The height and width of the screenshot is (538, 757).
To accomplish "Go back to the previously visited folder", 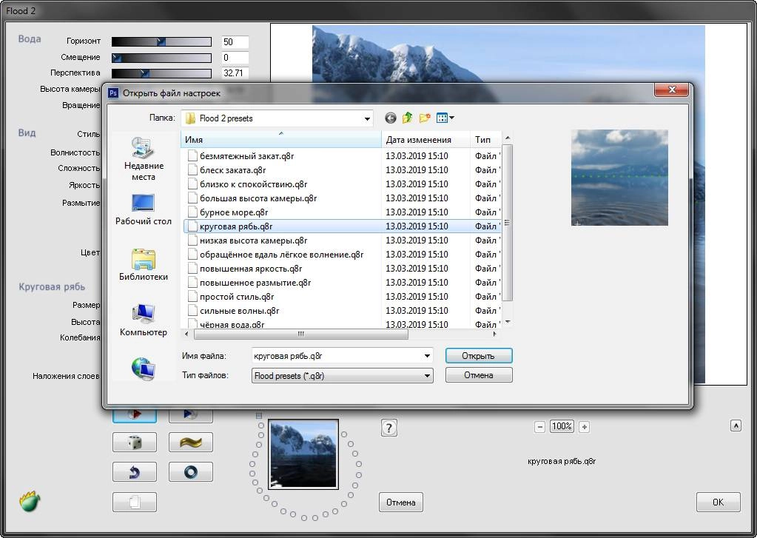I will (x=391, y=118).
